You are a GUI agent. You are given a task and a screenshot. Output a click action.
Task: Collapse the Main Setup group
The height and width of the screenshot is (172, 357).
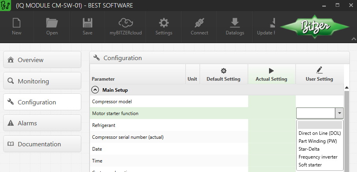[95, 90]
